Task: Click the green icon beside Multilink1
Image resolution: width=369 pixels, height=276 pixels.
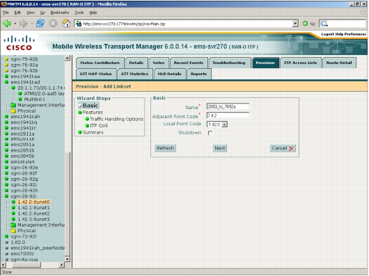Action: (x=20, y=99)
